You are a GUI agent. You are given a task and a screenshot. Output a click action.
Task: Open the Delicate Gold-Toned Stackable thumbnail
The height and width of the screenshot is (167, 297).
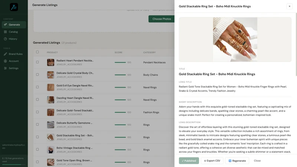click(x=50, y=112)
